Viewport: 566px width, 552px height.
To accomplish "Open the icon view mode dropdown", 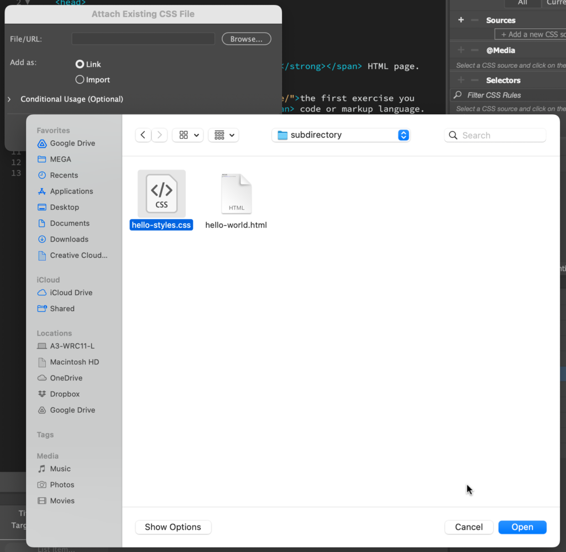I will (188, 135).
